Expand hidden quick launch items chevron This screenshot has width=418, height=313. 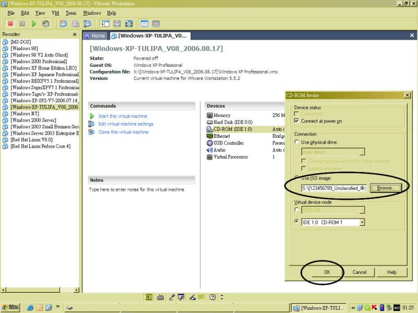[x=58, y=307]
